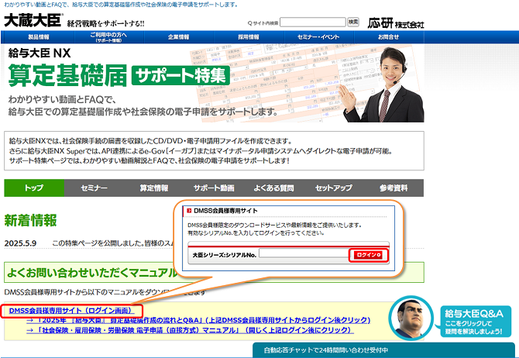Click the 給与大臣 NX title text

[x=40, y=53]
